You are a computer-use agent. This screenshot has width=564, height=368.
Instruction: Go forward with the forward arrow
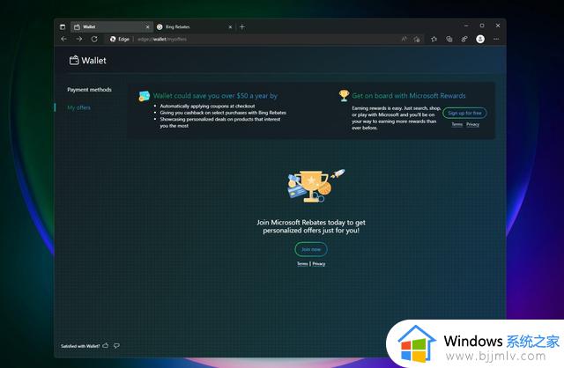pyautogui.click(x=78, y=39)
